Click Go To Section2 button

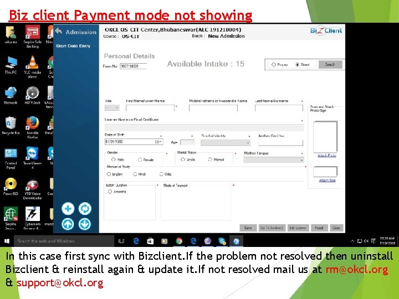click(272, 228)
